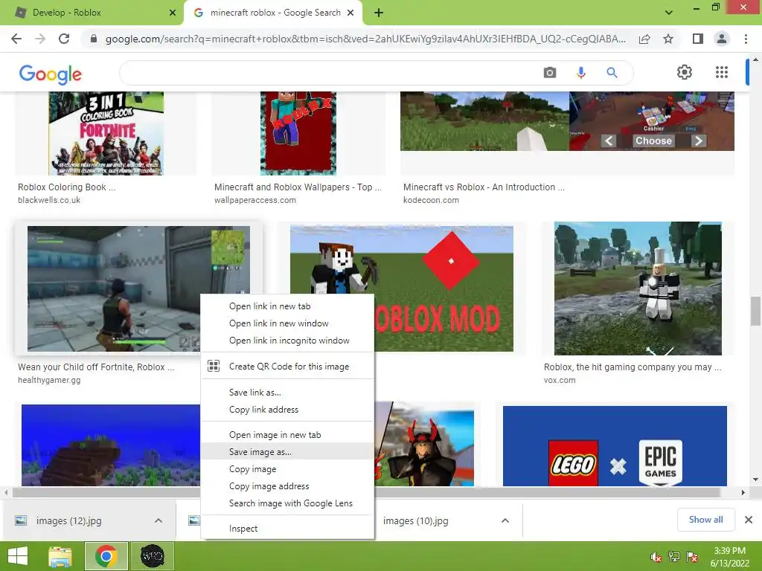Open the Fortnite coloring book thumbnail

106,134
